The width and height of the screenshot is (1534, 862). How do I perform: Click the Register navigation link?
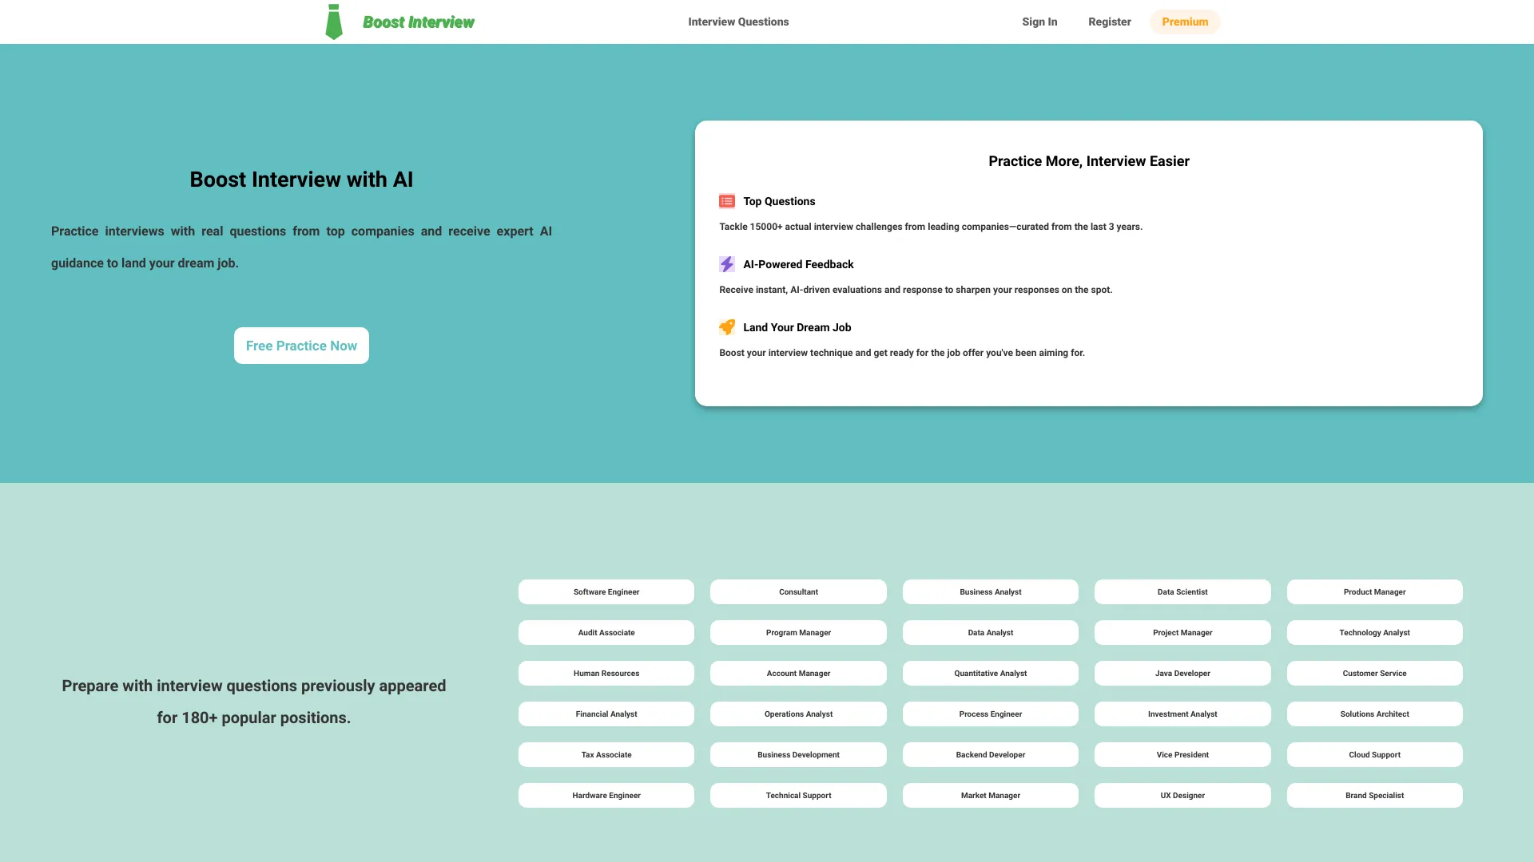pyautogui.click(x=1110, y=21)
